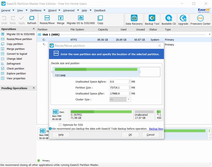Collapse the Disk 1 (MBR) group
This screenshot has width=212, height=167.
[209, 35]
